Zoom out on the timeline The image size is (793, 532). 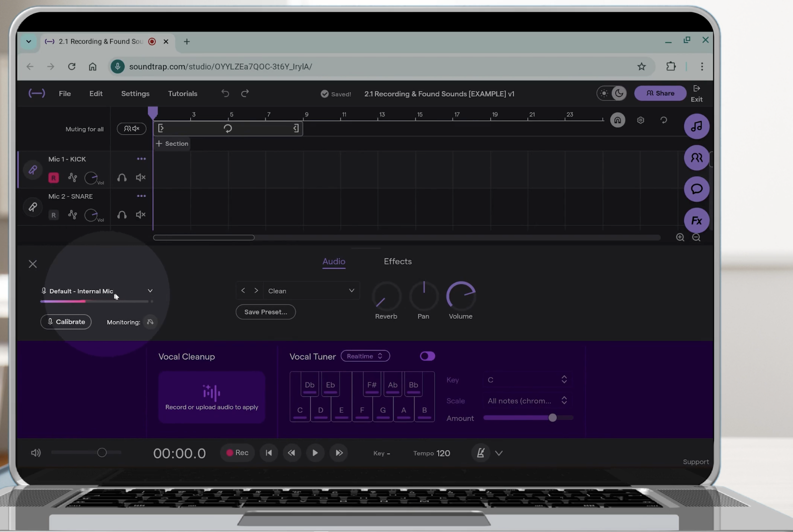coord(696,237)
